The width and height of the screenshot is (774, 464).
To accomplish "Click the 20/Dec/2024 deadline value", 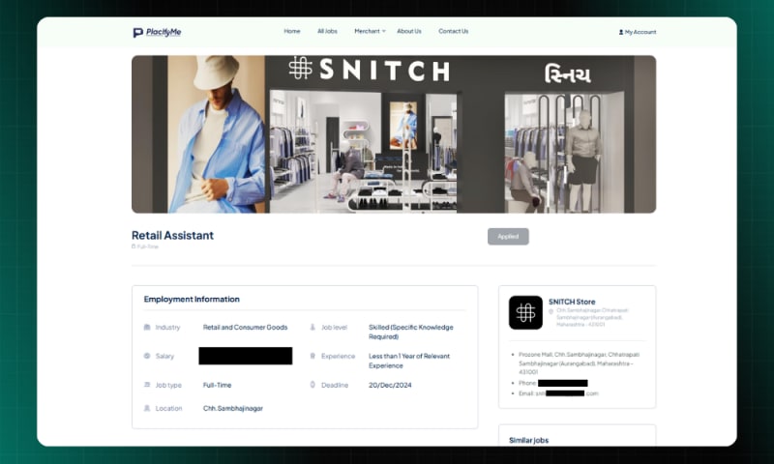I will [390, 385].
